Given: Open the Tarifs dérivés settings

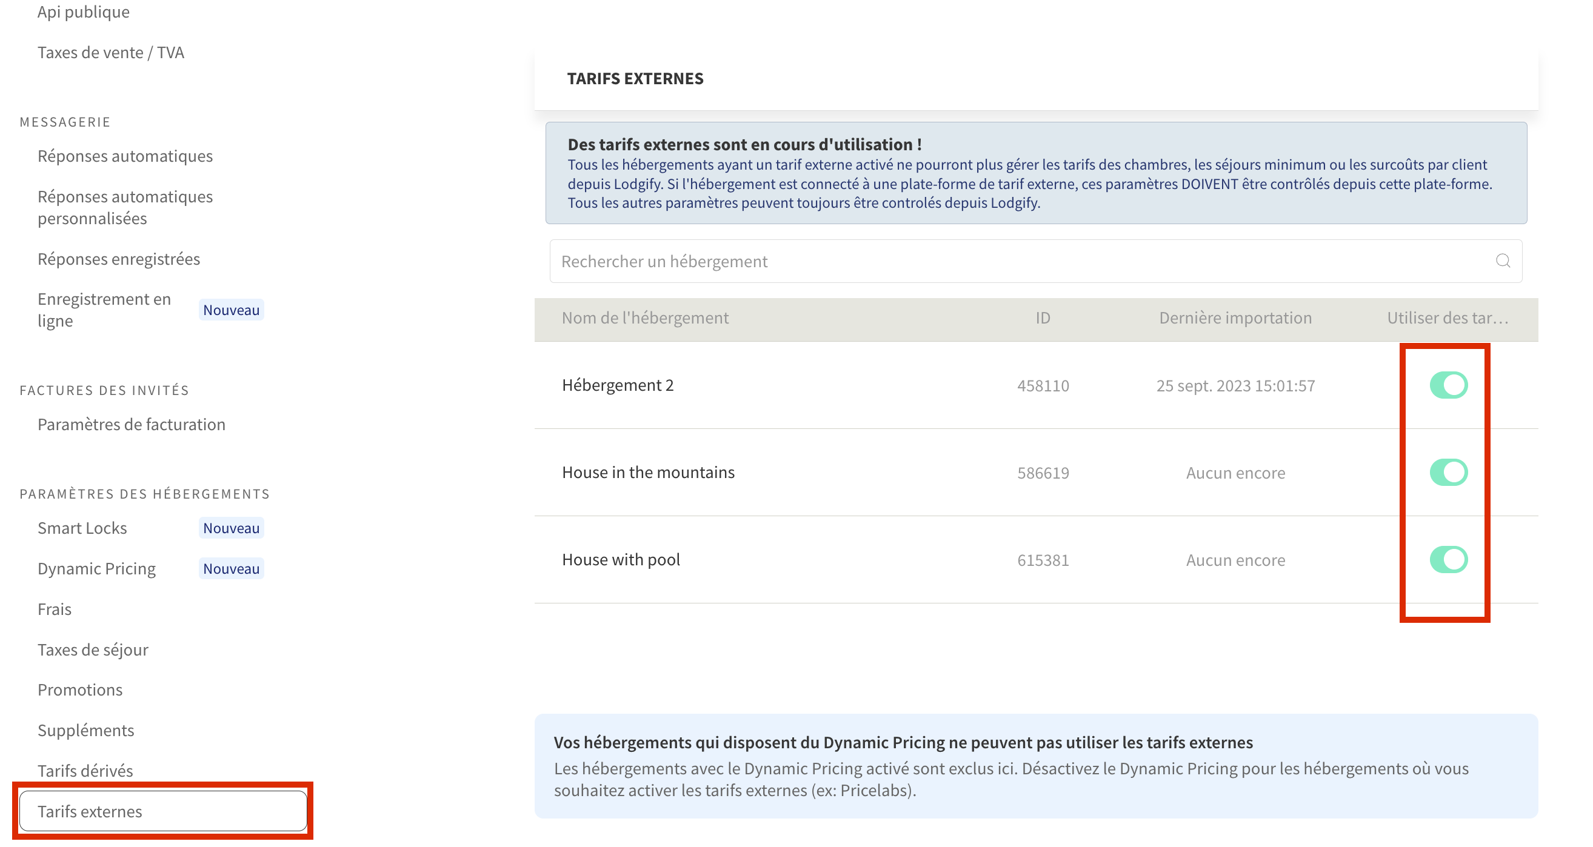Looking at the screenshot, I should pos(85,770).
